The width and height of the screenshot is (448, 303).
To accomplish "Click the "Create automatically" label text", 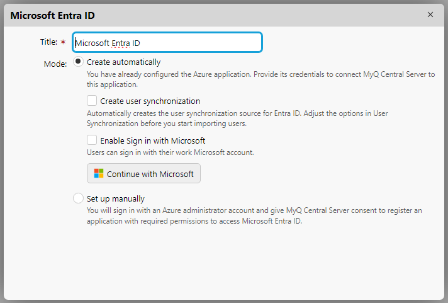I will [x=123, y=62].
